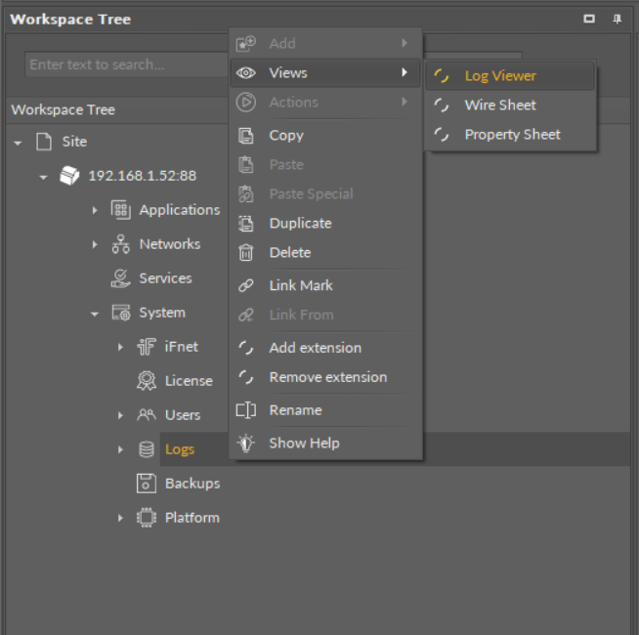Screen dimensions: 639x635
Task: Click the Networks node icon
Action: pos(121,244)
